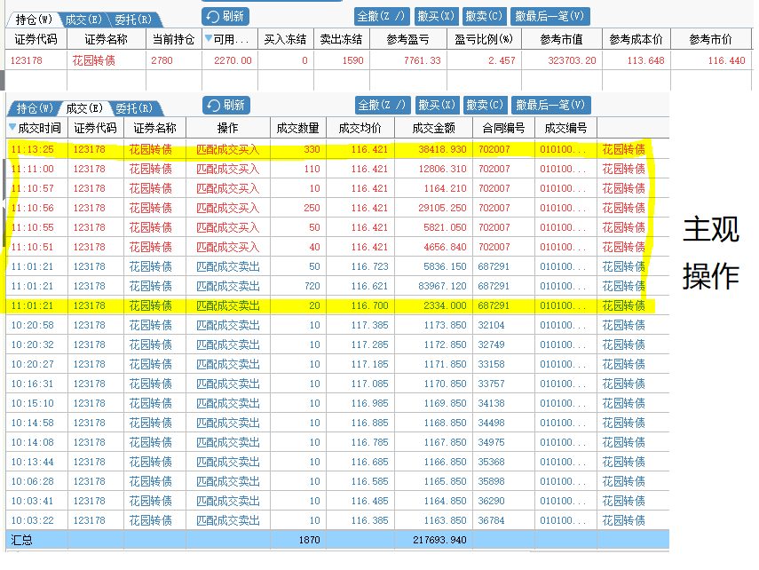This screenshot has height=570, width=759.
Task: Click 撤买(X) in the upper panel
Action: click(x=436, y=17)
